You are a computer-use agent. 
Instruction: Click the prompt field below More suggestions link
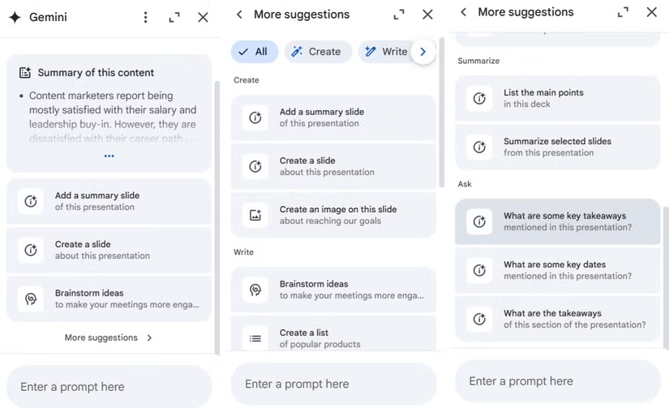tap(109, 387)
